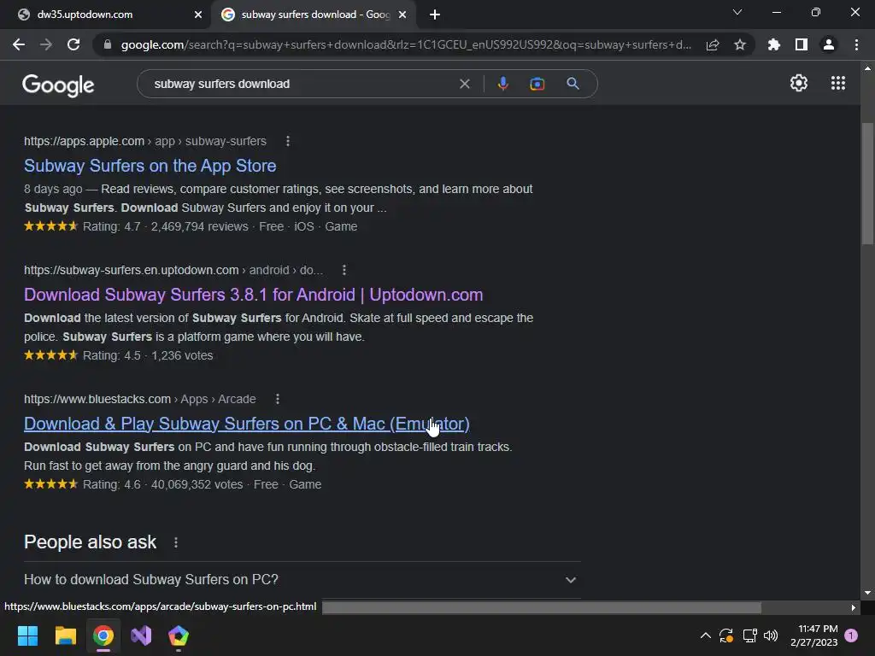Select the Rating: 4.6 · 40,069,352 votes text
The image size is (875, 656).
coord(163,484)
